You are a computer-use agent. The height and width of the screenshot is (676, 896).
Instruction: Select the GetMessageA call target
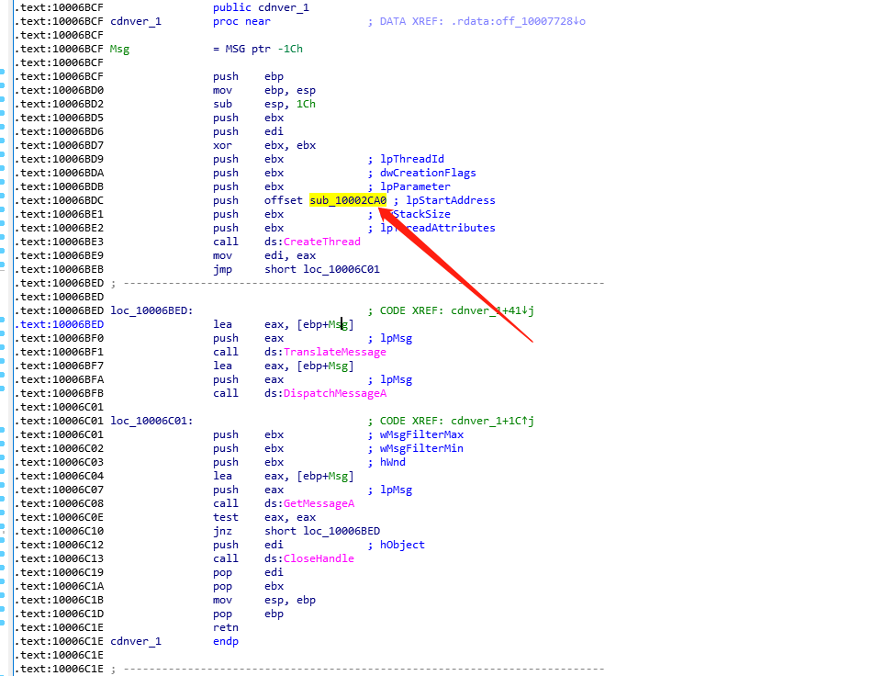321,503
